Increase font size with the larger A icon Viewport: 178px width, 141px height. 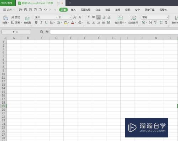pos(75,17)
